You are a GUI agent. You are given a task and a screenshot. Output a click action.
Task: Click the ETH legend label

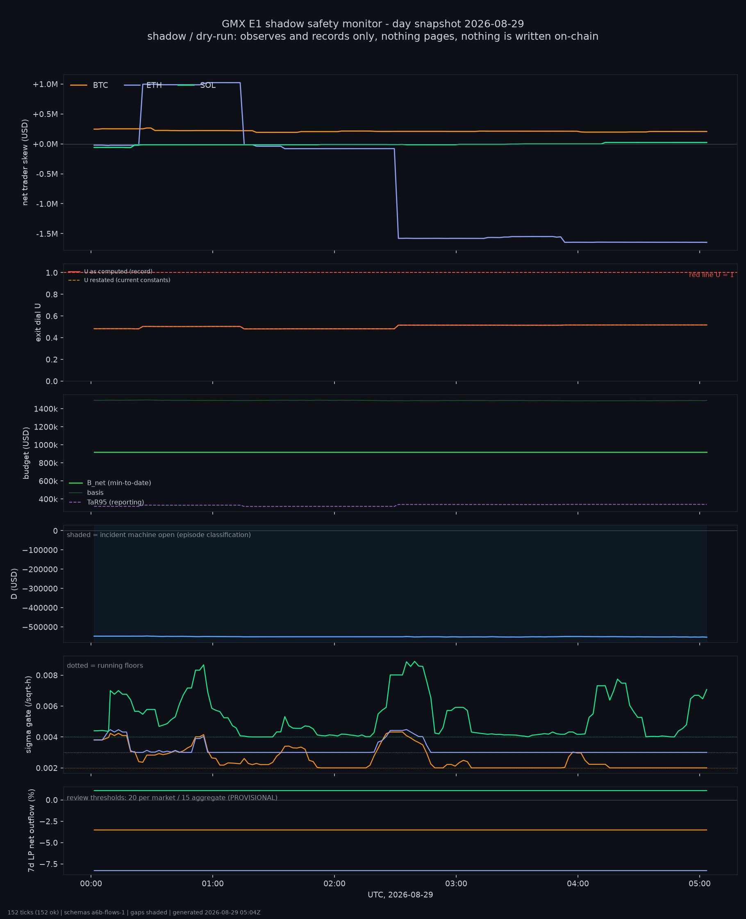point(154,85)
